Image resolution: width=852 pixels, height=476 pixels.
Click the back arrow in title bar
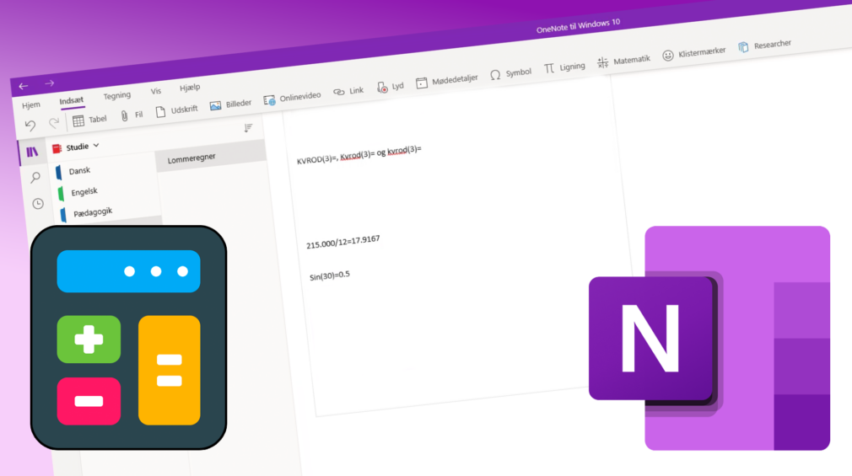[24, 86]
